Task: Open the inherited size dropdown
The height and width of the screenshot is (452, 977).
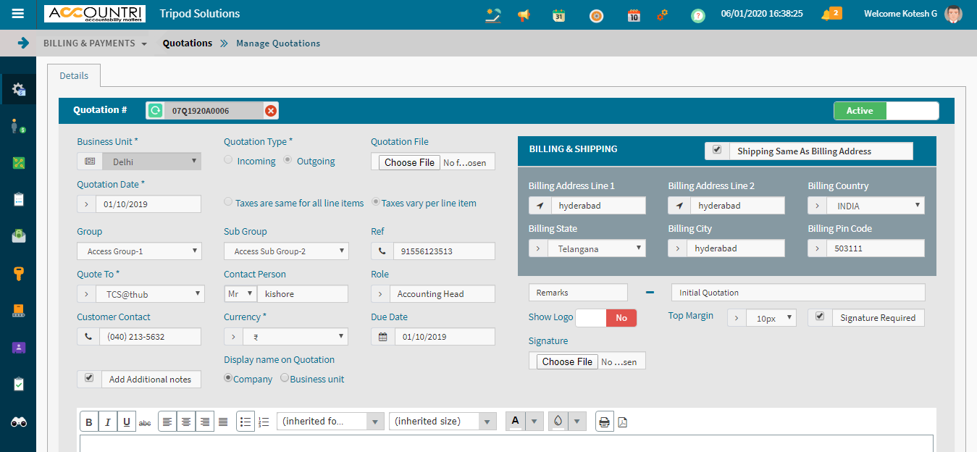Action: pos(443,422)
